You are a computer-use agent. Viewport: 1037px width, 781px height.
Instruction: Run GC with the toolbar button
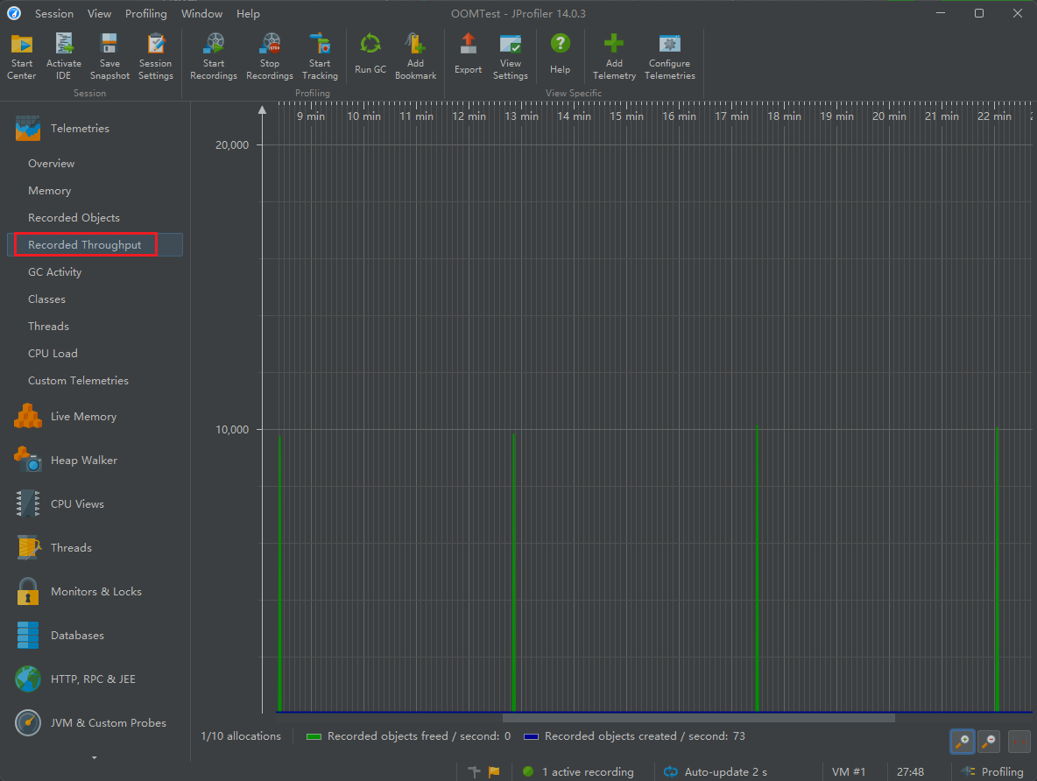370,54
